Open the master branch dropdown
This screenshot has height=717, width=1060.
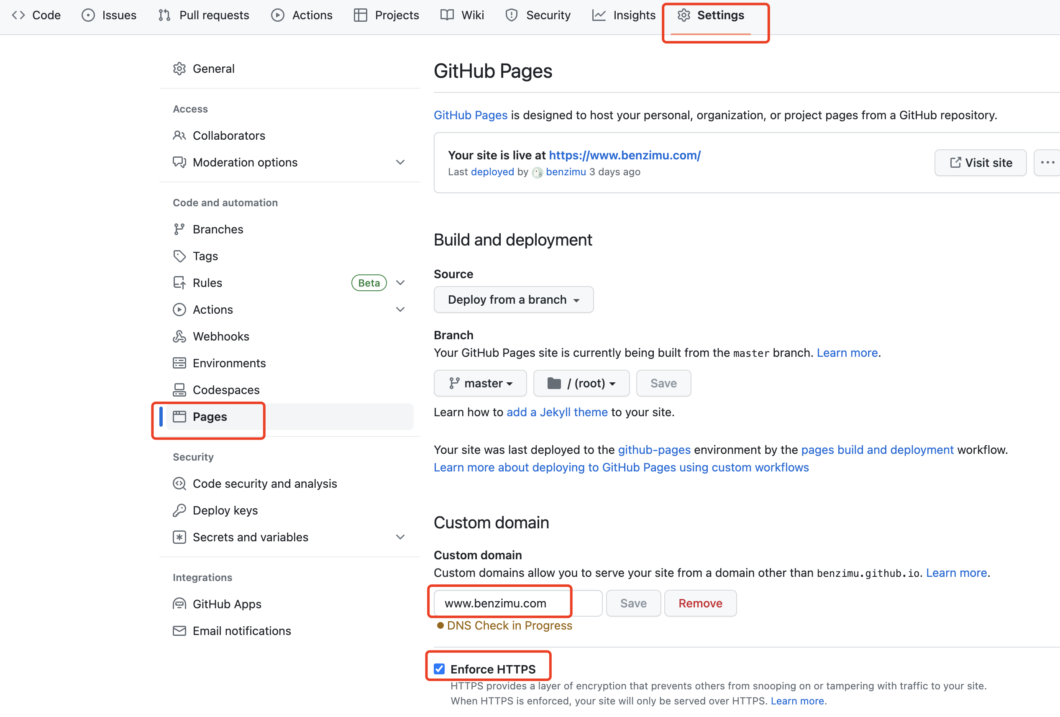pos(480,383)
